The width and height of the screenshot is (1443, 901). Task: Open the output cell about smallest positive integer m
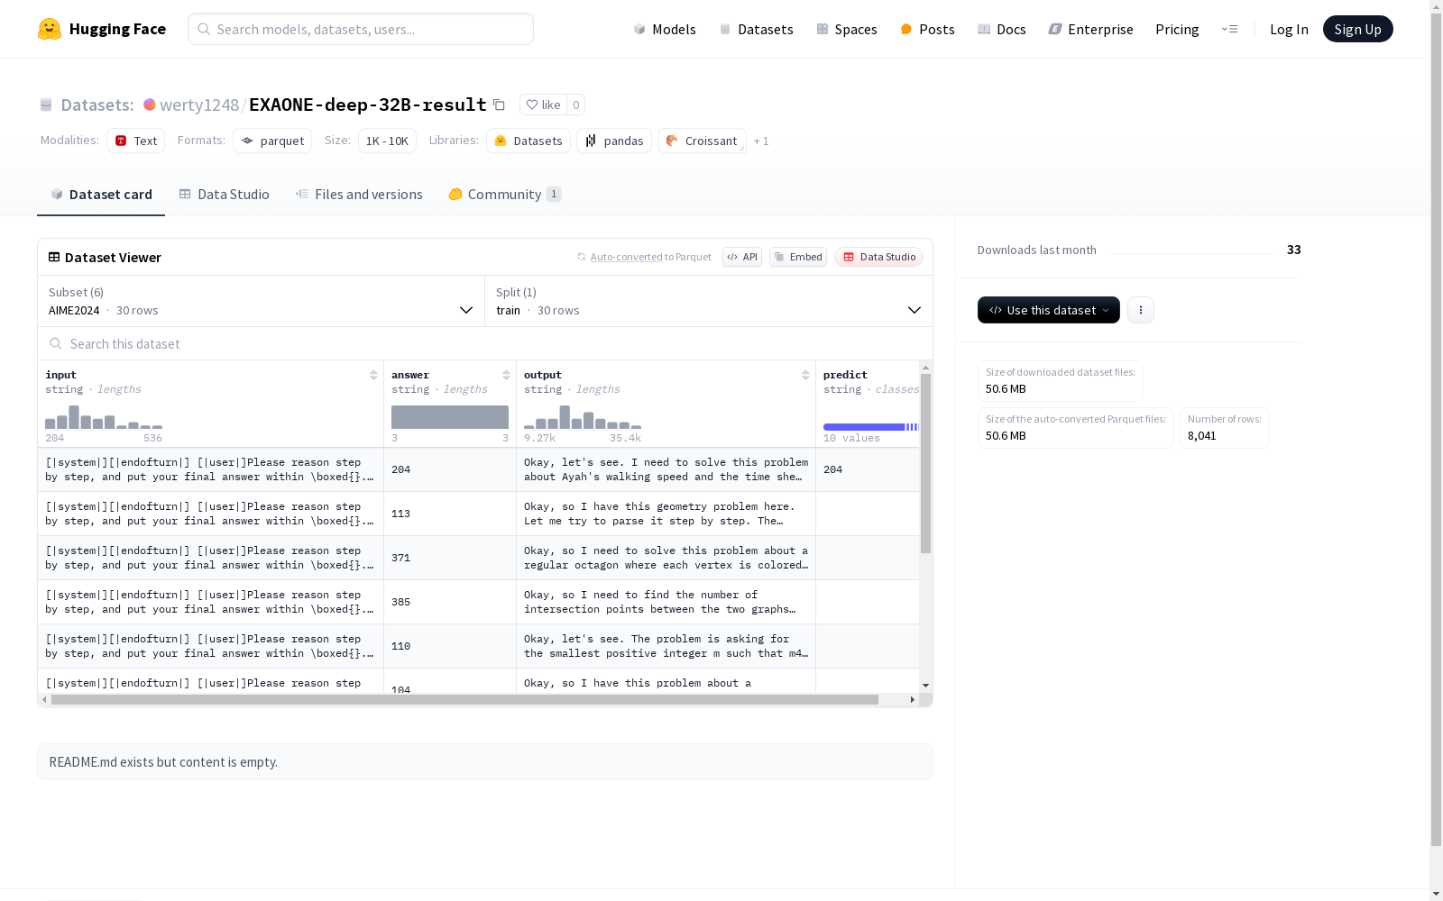click(x=666, y=646)
